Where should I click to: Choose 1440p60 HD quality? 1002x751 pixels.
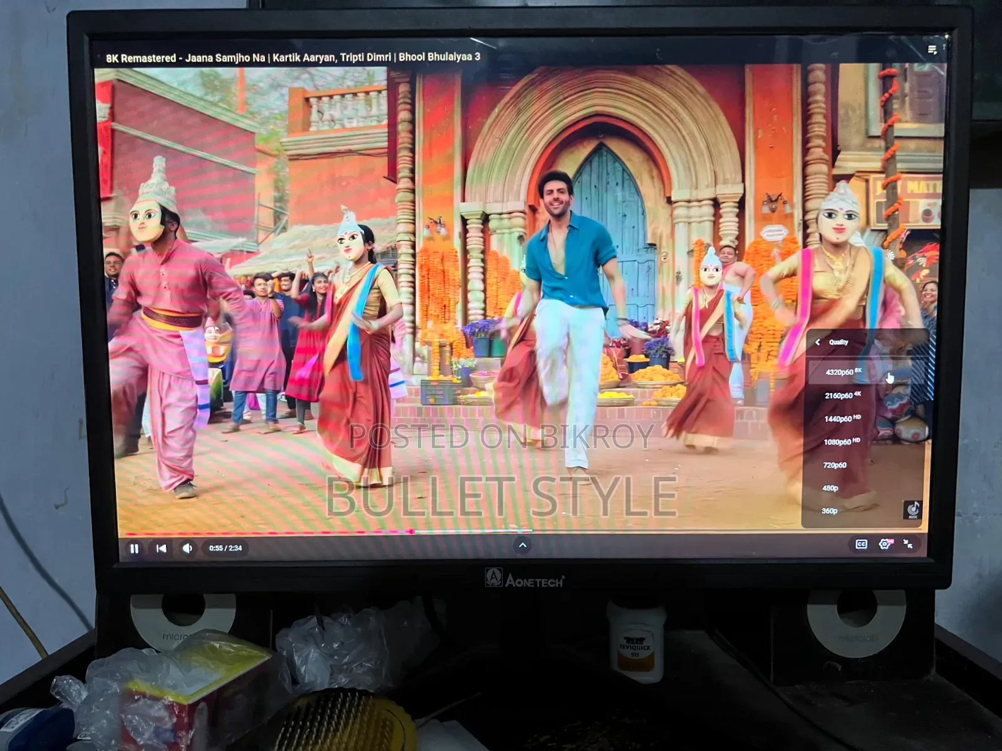coord(864,418)
